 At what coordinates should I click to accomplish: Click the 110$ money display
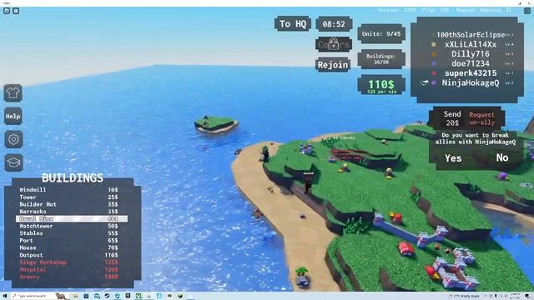(381, 85)
